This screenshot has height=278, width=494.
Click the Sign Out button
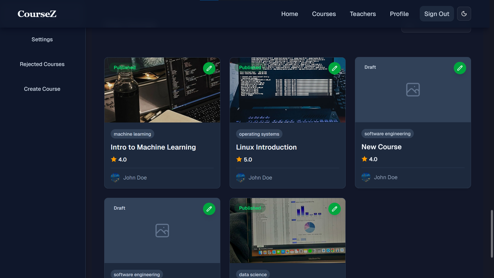[x=436, y=14]
